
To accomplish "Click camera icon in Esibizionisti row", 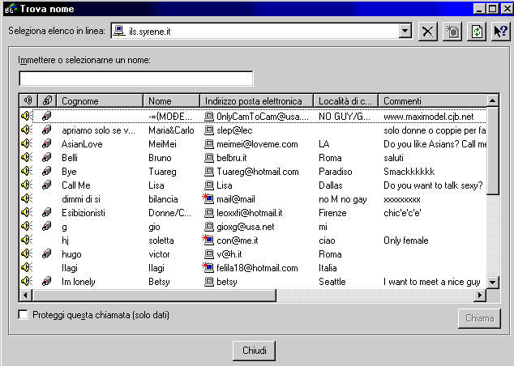I will pos(46,212).
